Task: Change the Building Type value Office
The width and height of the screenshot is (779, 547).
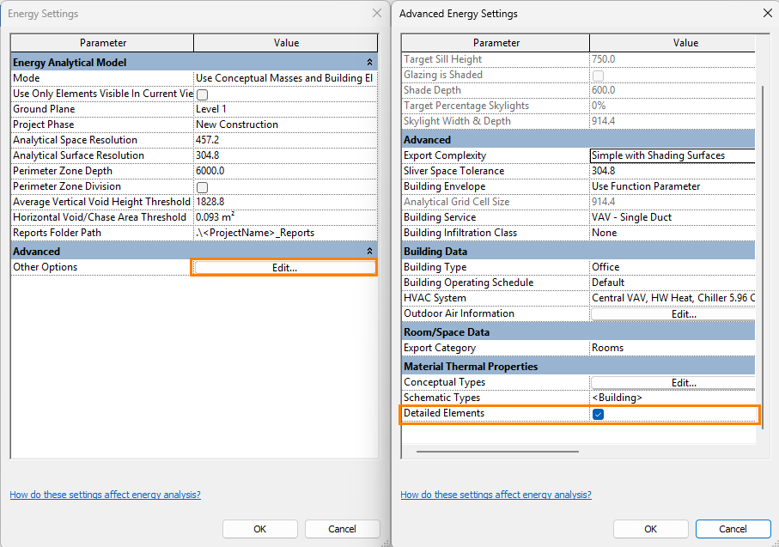Action: tap(672, 267)
